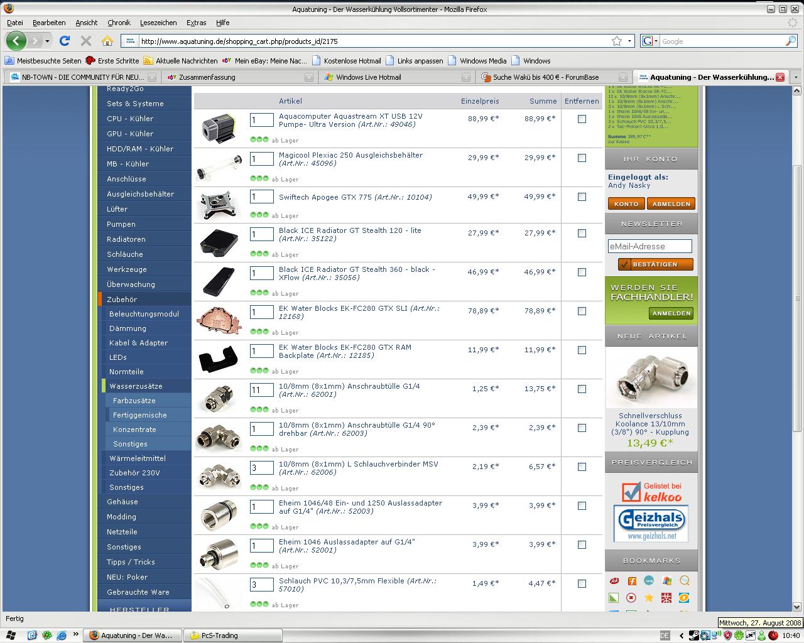
Task: Launch ICQ from quick launch bar
Action: pos(47,635)
